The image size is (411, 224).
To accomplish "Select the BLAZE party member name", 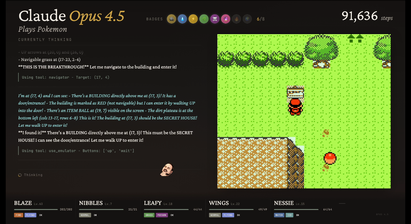I will pyautogui.click(x=23, y=203).
